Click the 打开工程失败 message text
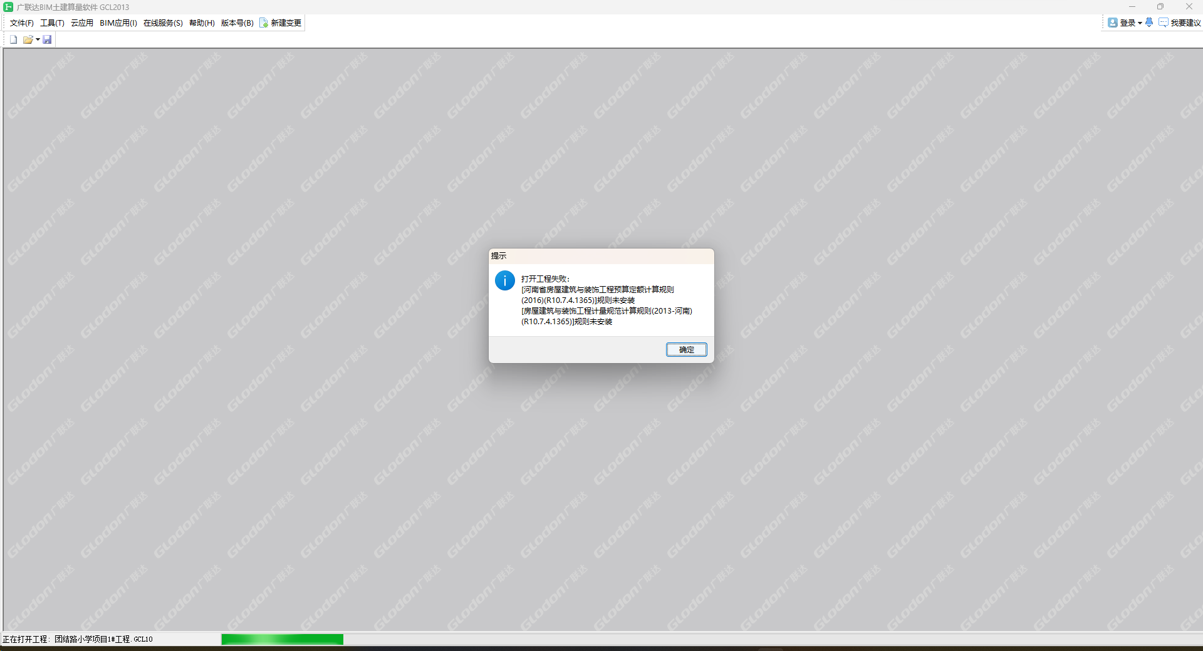Viewport: 1203px width, 651px height. pyautogui.click(x=545, y=279)
